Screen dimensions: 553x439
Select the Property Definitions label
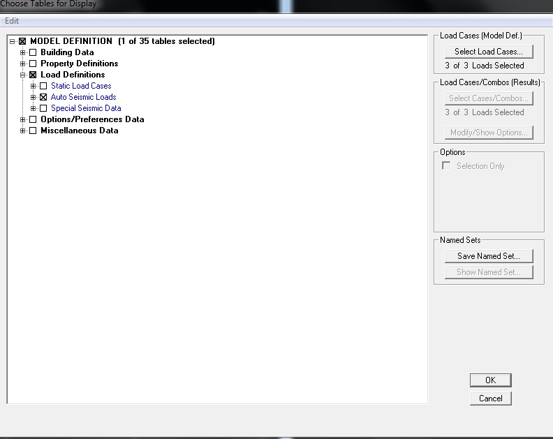80,64
